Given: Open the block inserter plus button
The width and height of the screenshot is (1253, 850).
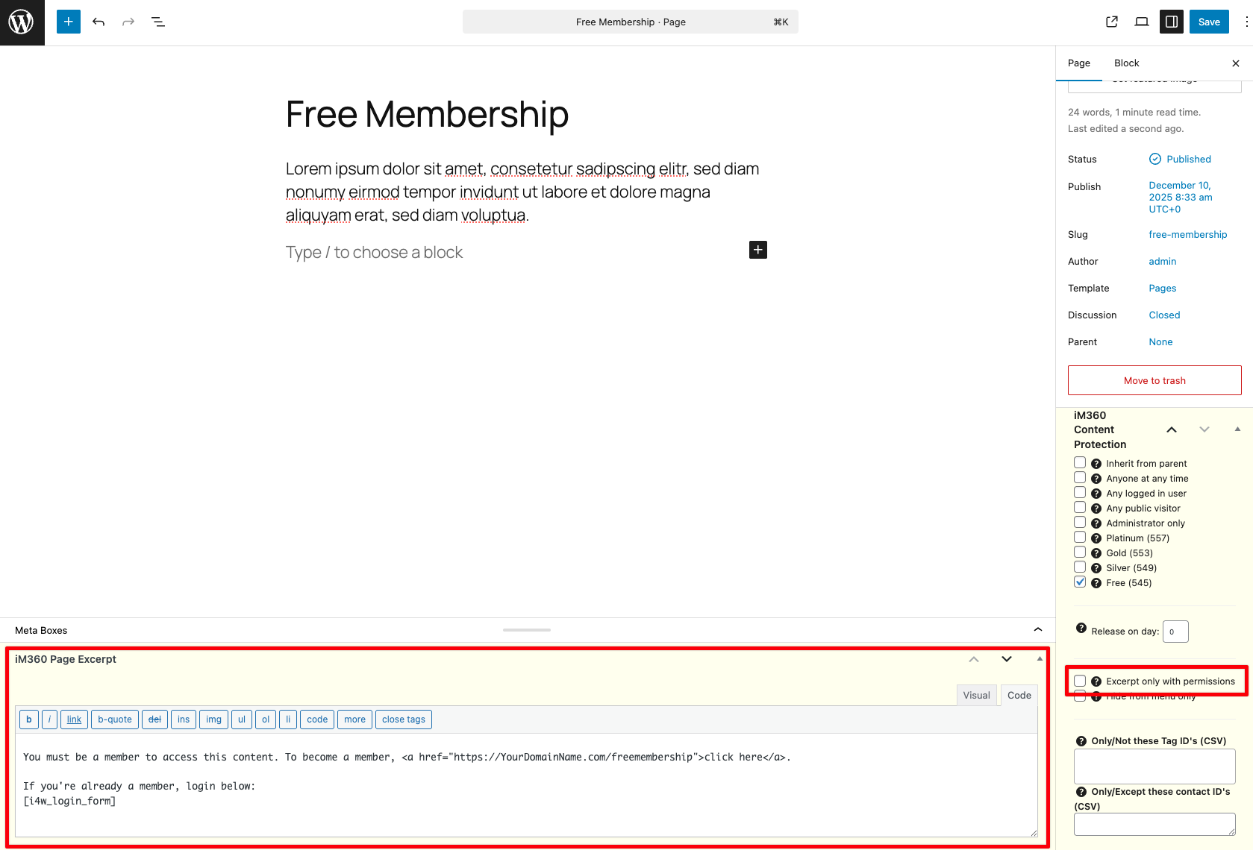Looking at the screenshot, I should (68, 22).
